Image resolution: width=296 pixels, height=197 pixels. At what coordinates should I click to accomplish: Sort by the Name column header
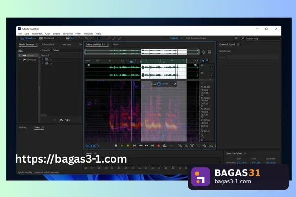pos(45,55)
